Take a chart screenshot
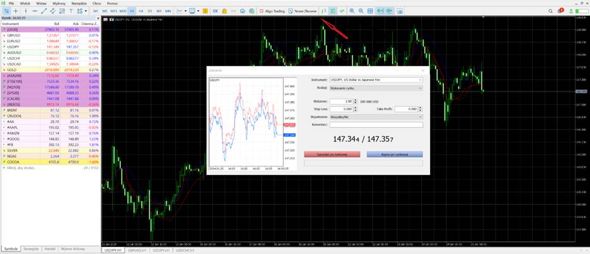590x254 pixels. 400,11
